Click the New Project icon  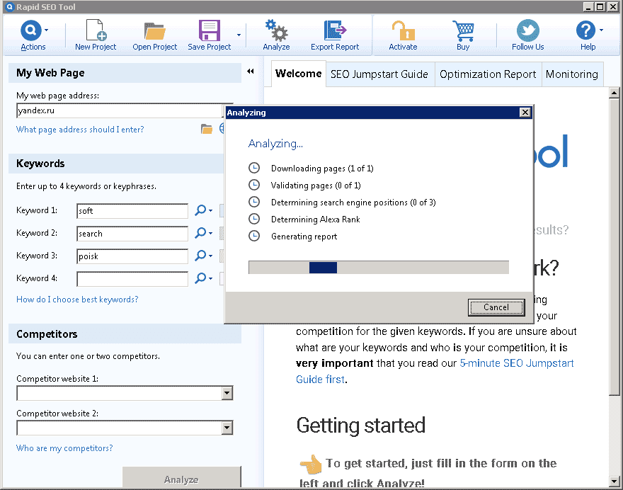(96, 31)
